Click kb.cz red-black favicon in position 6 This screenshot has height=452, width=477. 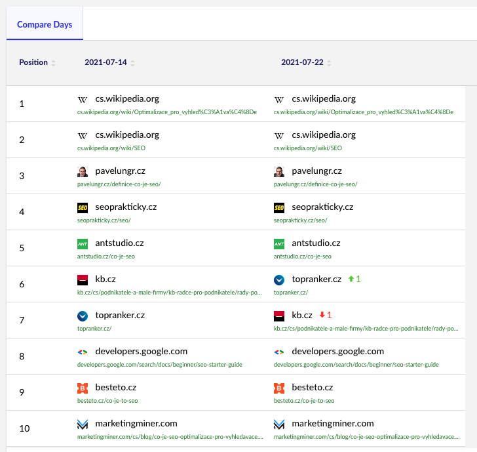83,280
